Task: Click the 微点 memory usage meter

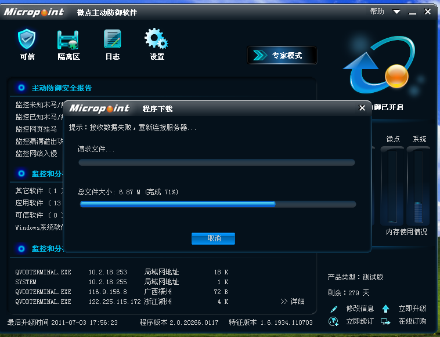Action: coord(392,186)
